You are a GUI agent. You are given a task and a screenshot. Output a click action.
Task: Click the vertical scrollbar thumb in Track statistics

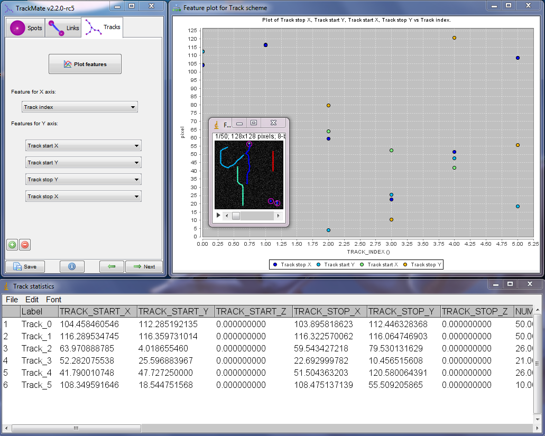coord(538,364)
